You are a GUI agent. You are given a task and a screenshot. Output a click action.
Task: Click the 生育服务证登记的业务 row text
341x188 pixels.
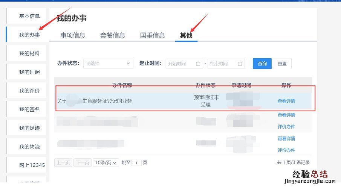[107, 101]
